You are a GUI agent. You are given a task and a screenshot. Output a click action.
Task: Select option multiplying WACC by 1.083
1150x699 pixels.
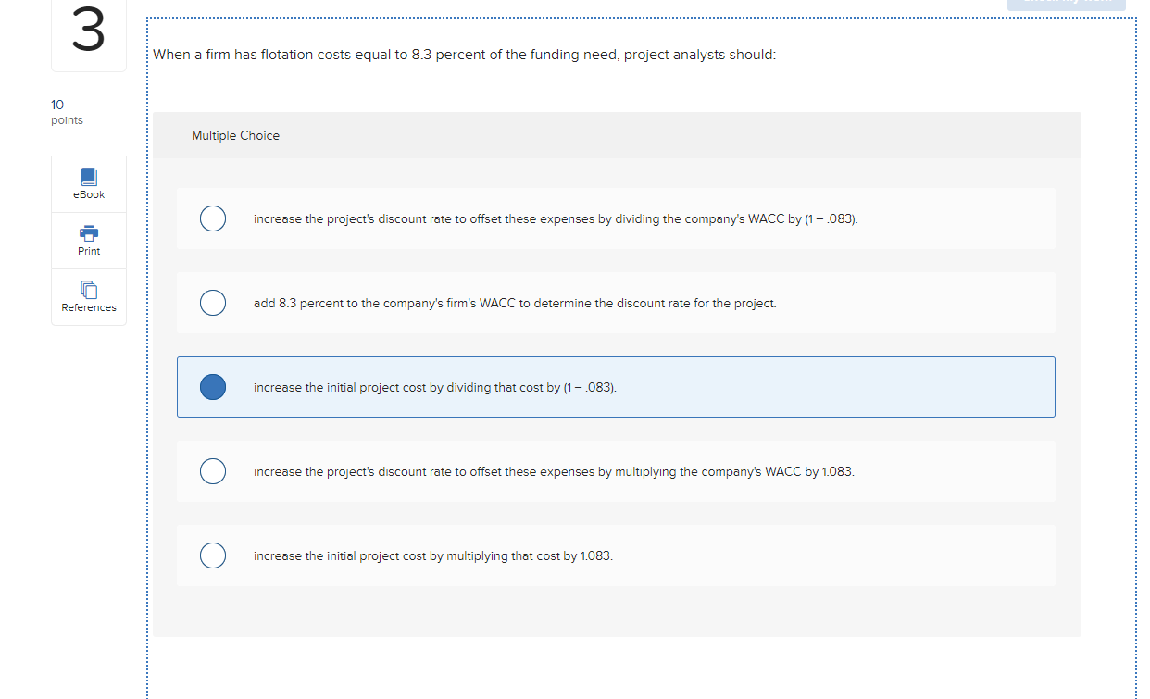(x=213, y=471)
